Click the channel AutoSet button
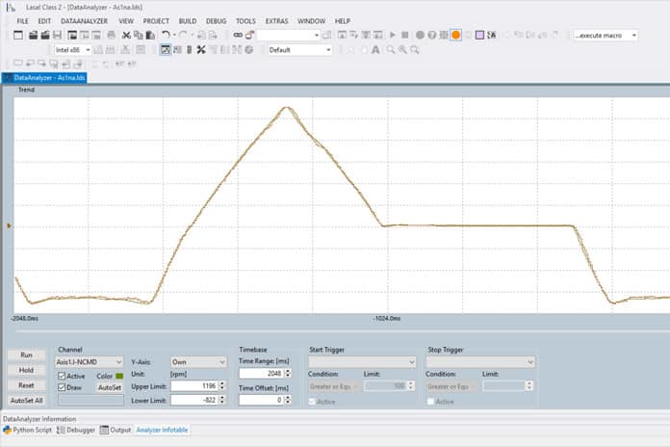Screen dimensions: 670x447 [110, 387]
